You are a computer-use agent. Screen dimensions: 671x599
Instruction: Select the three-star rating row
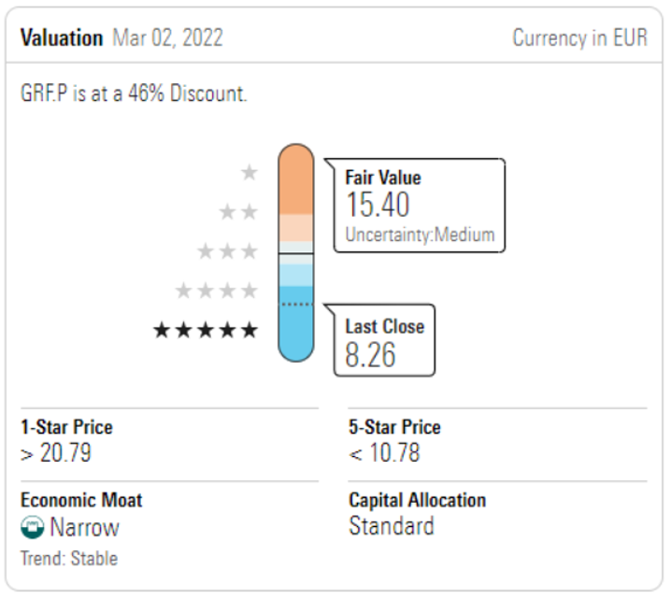click(x=227, y=251)
